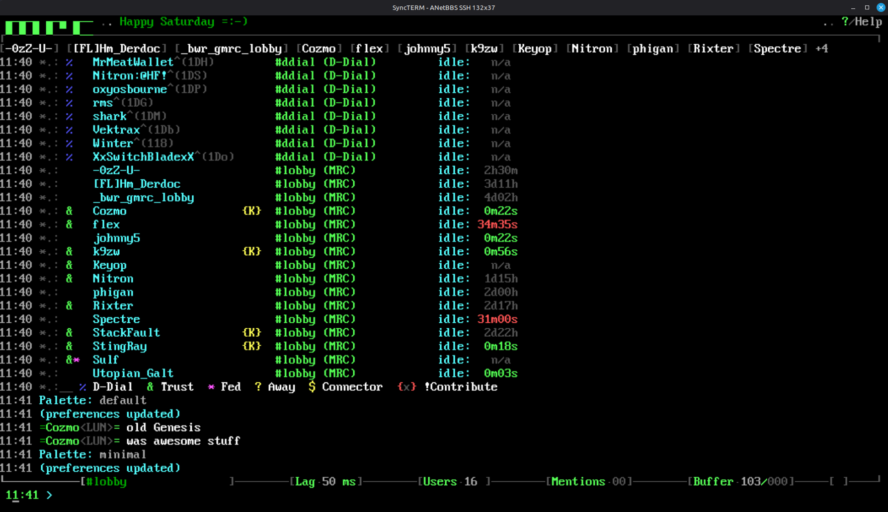The image size is (888, 512).
Task: Click the Trust & symbol beside k9zw
Action: 70,251
